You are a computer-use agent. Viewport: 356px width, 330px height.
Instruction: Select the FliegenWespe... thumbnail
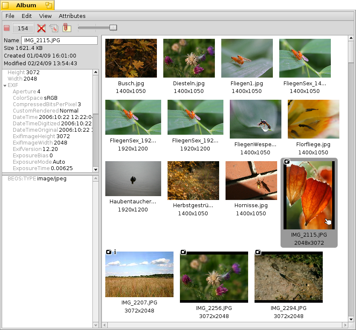pos(255,119)
